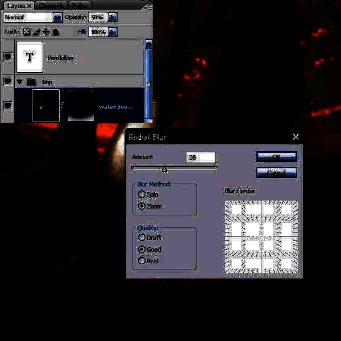This screenshot has height=341, width=341.
Task: Select the Spin blur method
Action: coord(142,194)
